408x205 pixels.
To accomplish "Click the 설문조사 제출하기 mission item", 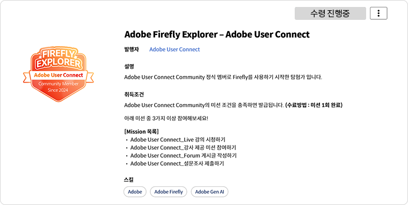I will (177, 164).
